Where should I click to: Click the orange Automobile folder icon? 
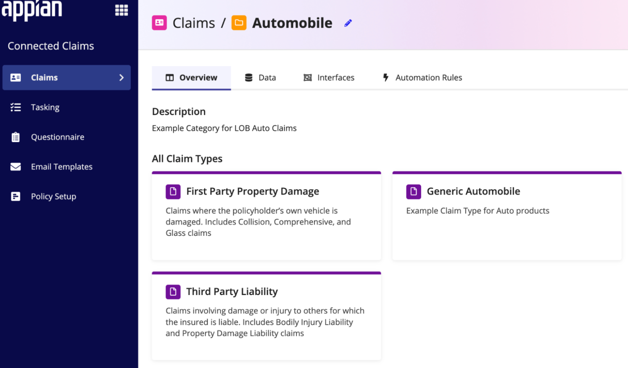239,23
